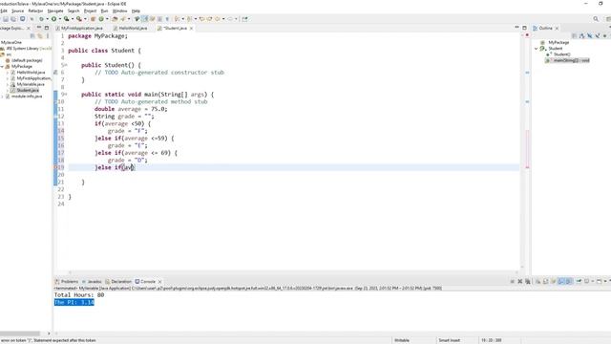Open the Window menu
The height and width of the screenshot is (344, 611).
point(119,11)
